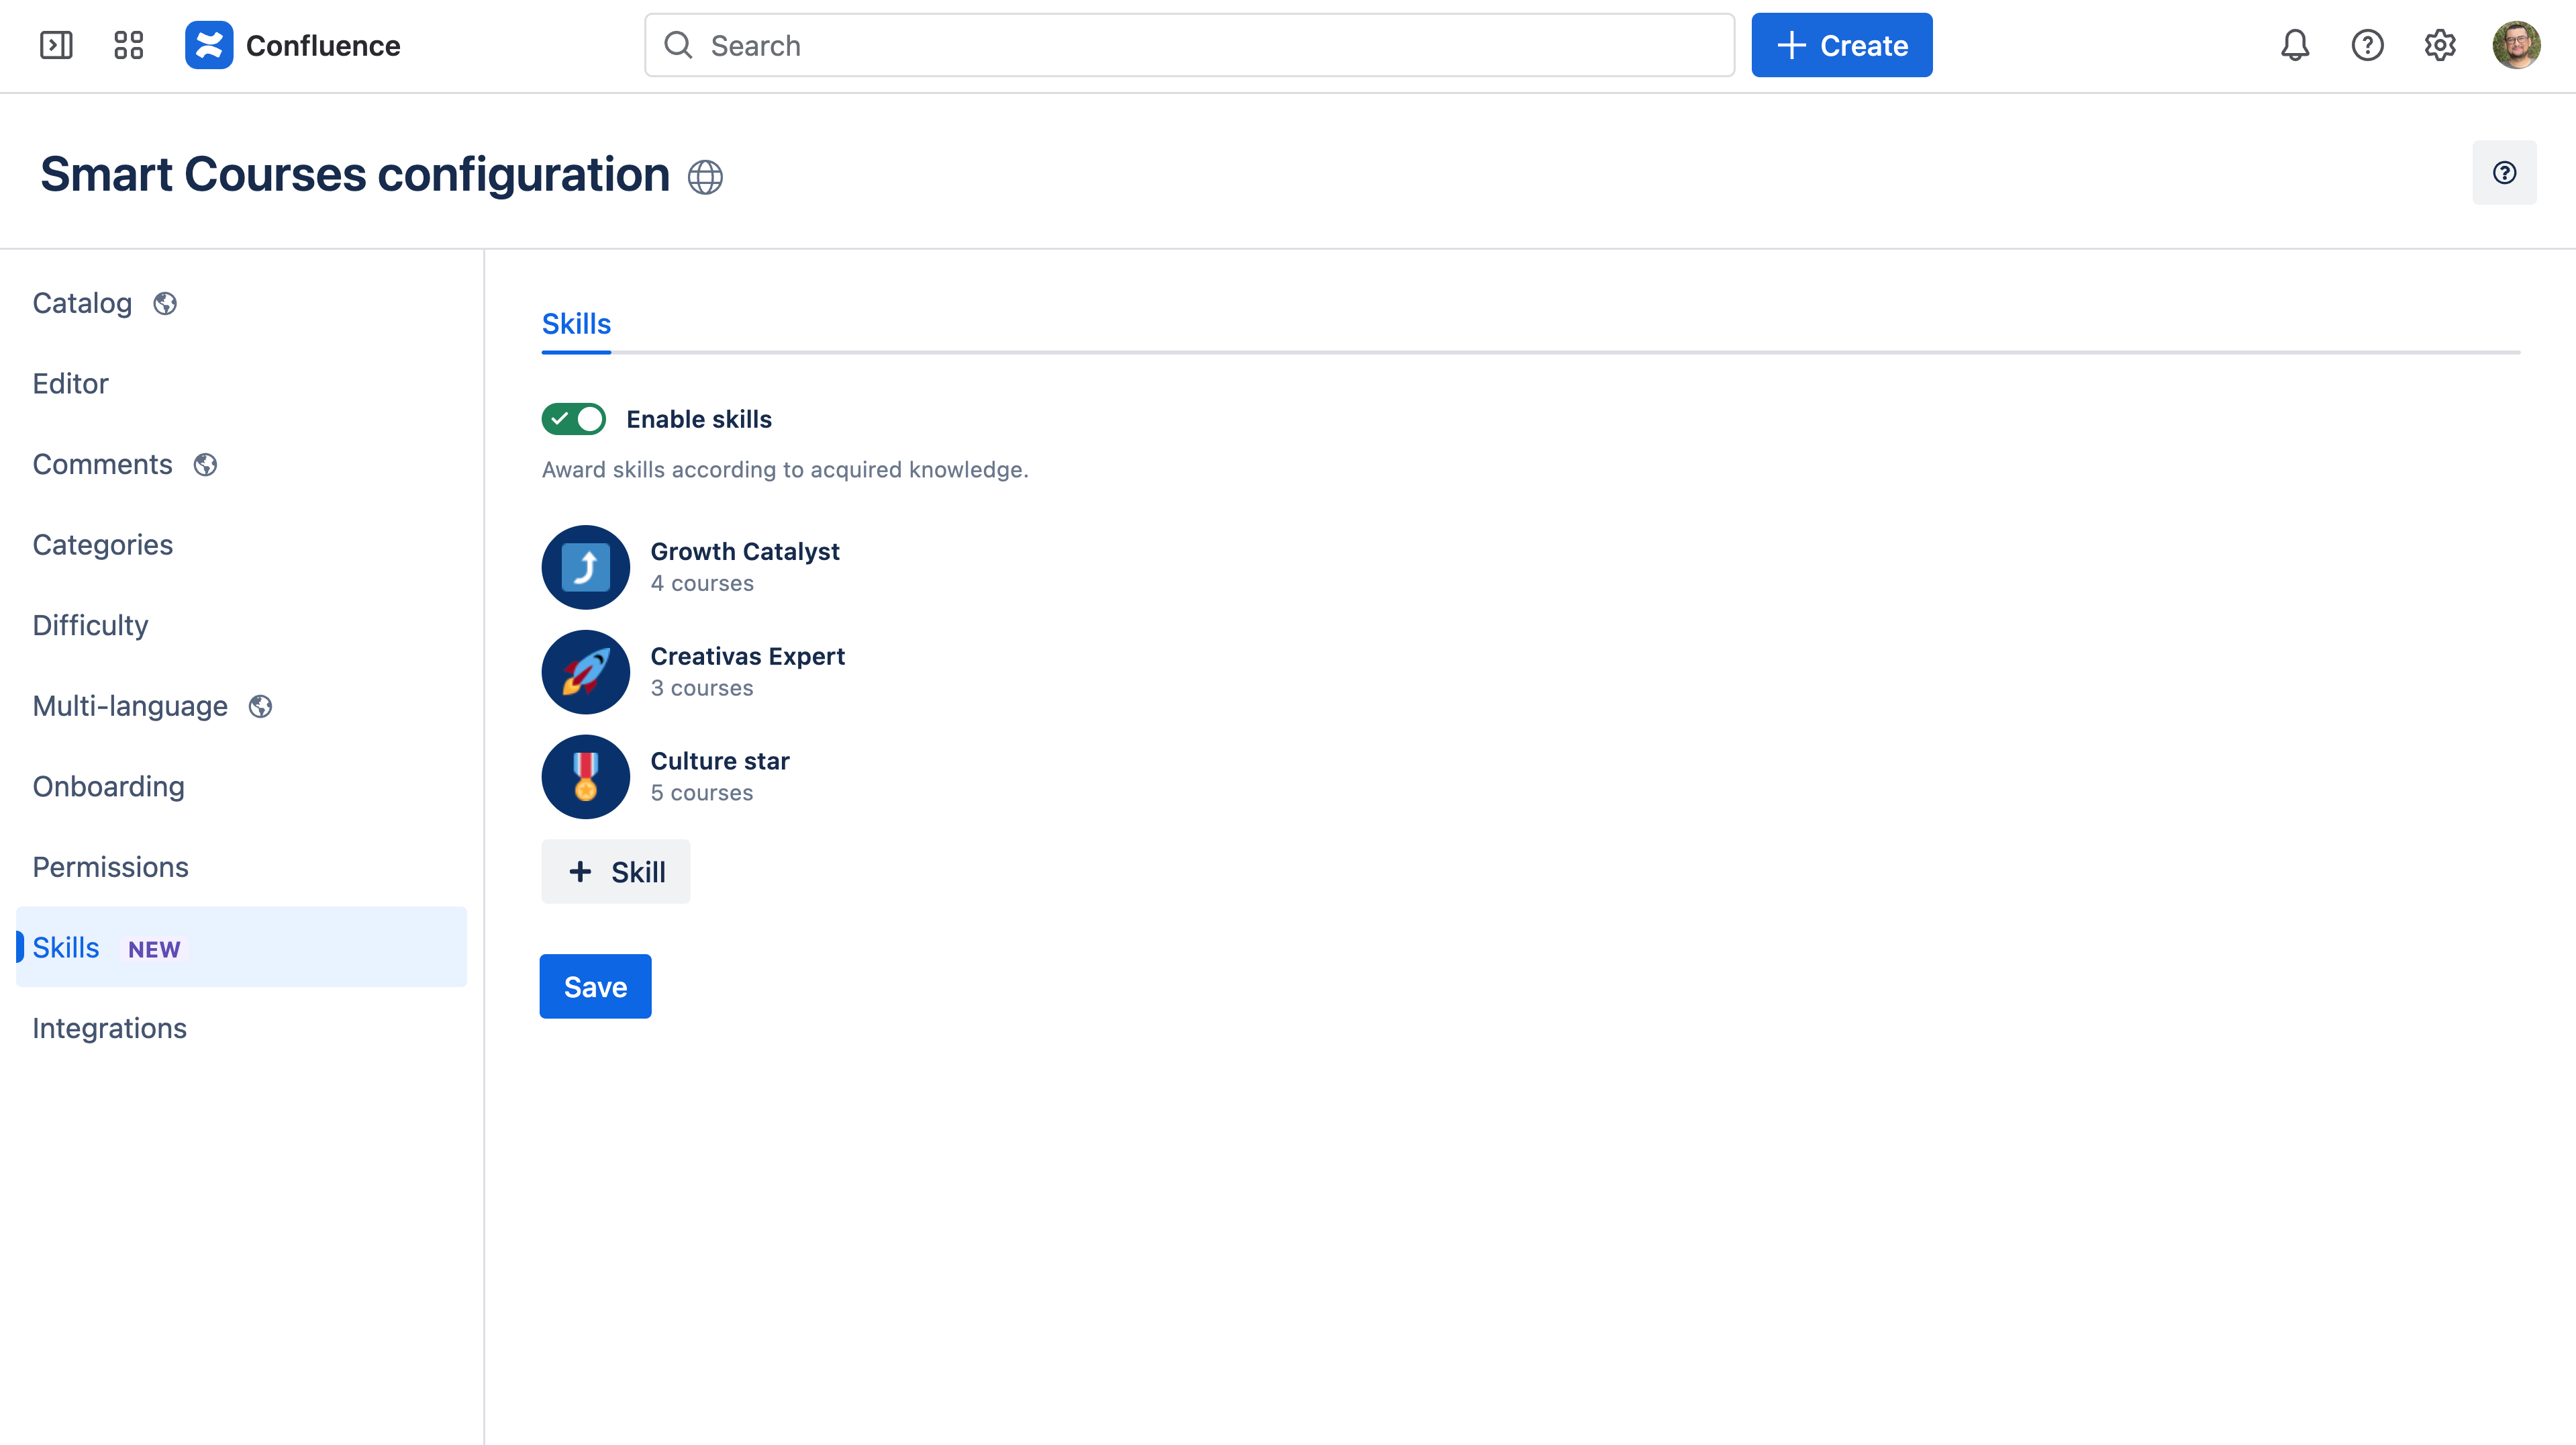This screenshot has height=1445, width=2576.
Task: Go to Permissions in sidebar
Action: (110, 868)
